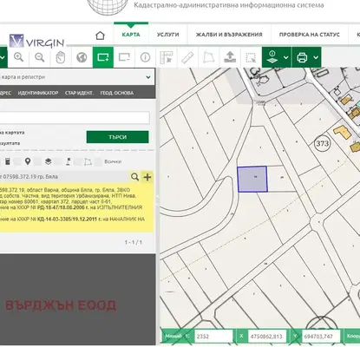The height and width of the screenshot is (347, 360).
Task: Open the building floor-plan tool
Action: [x=167, y=57]
